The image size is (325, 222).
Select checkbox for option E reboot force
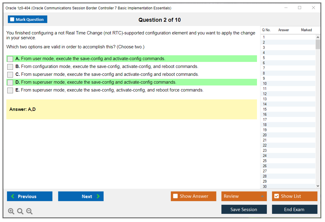[x=10, y=90]
